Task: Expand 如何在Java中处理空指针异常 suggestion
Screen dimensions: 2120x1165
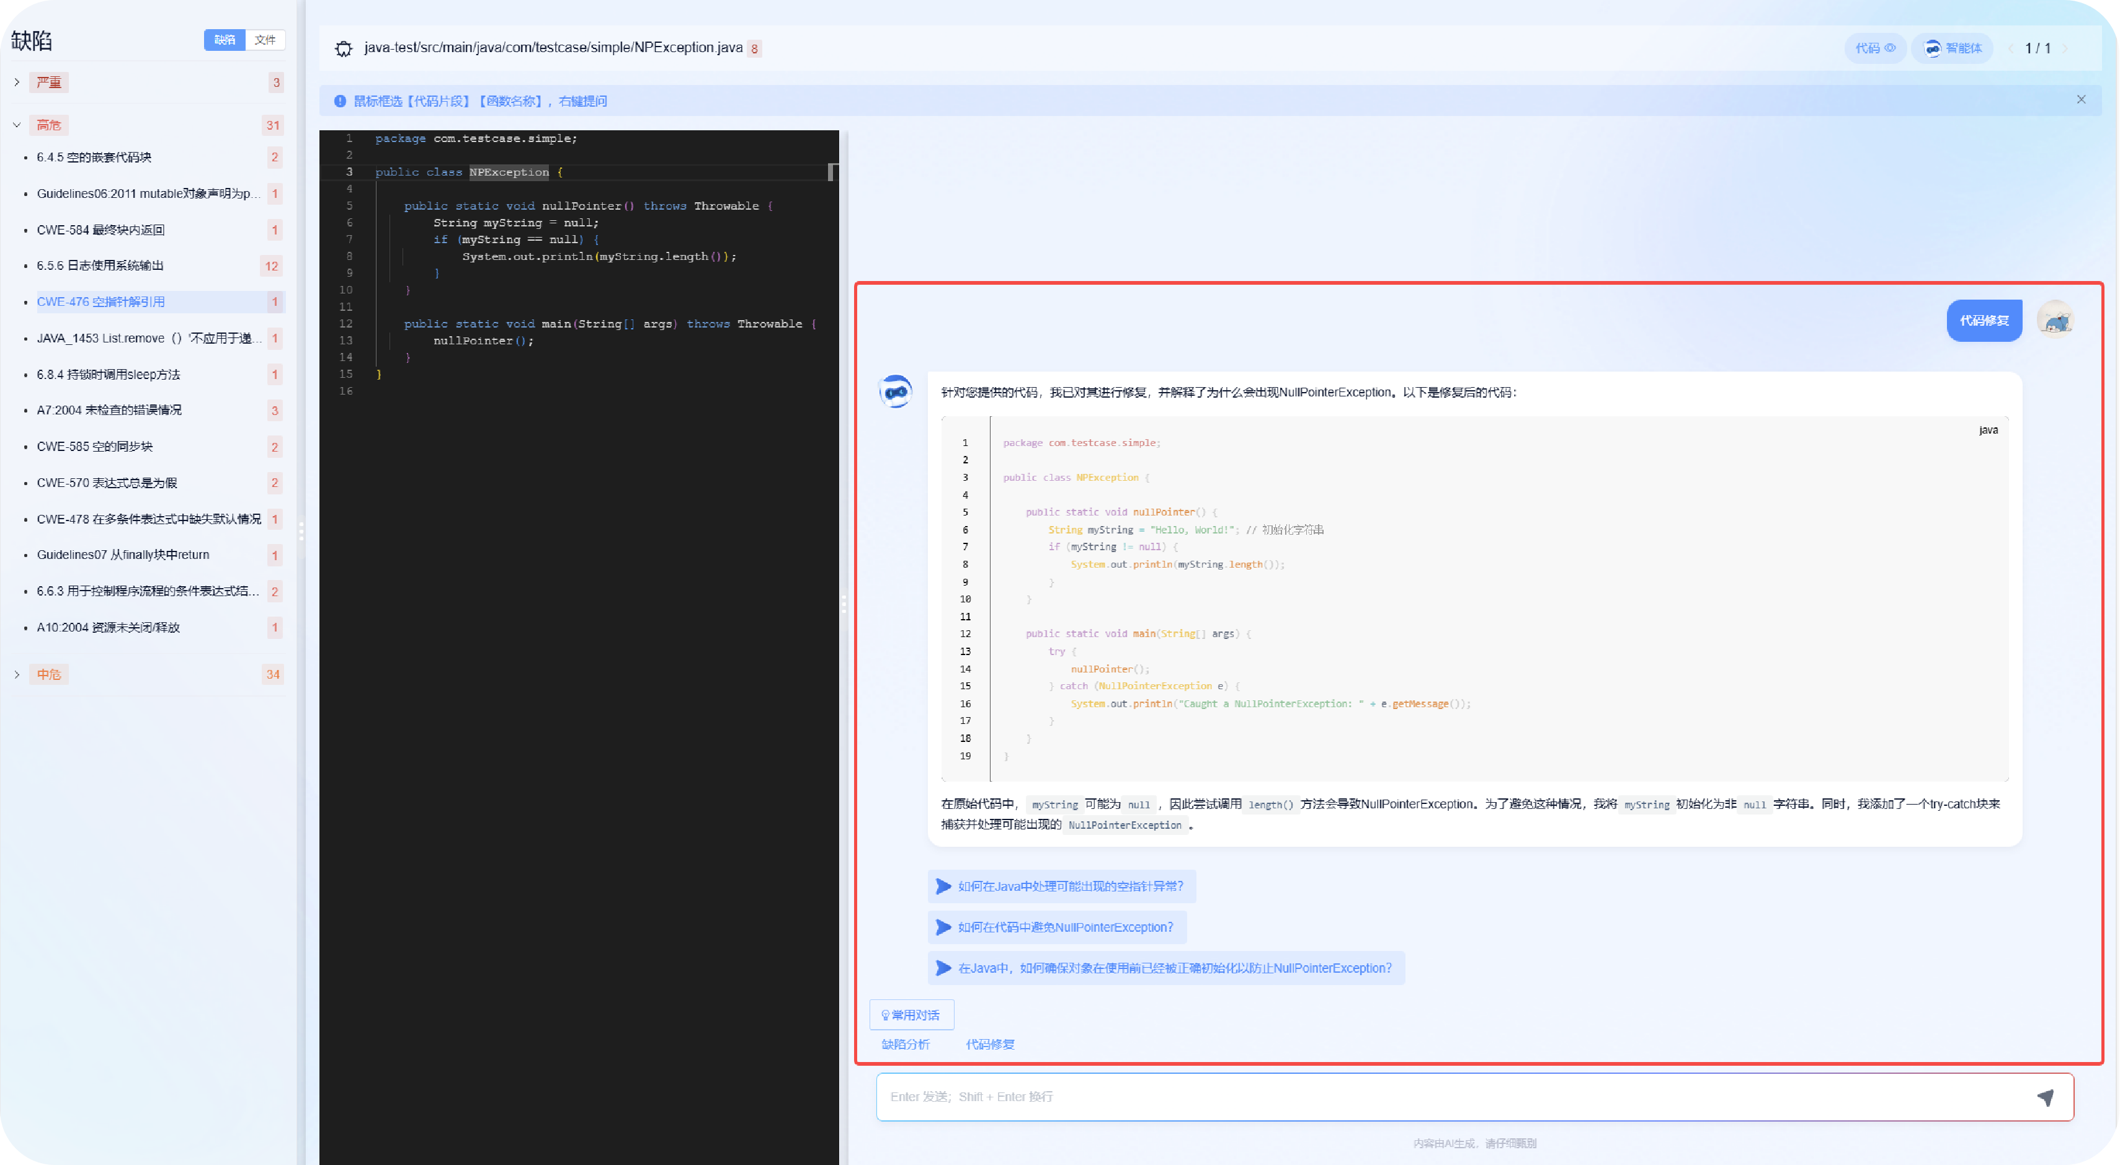Action: 1061,885
